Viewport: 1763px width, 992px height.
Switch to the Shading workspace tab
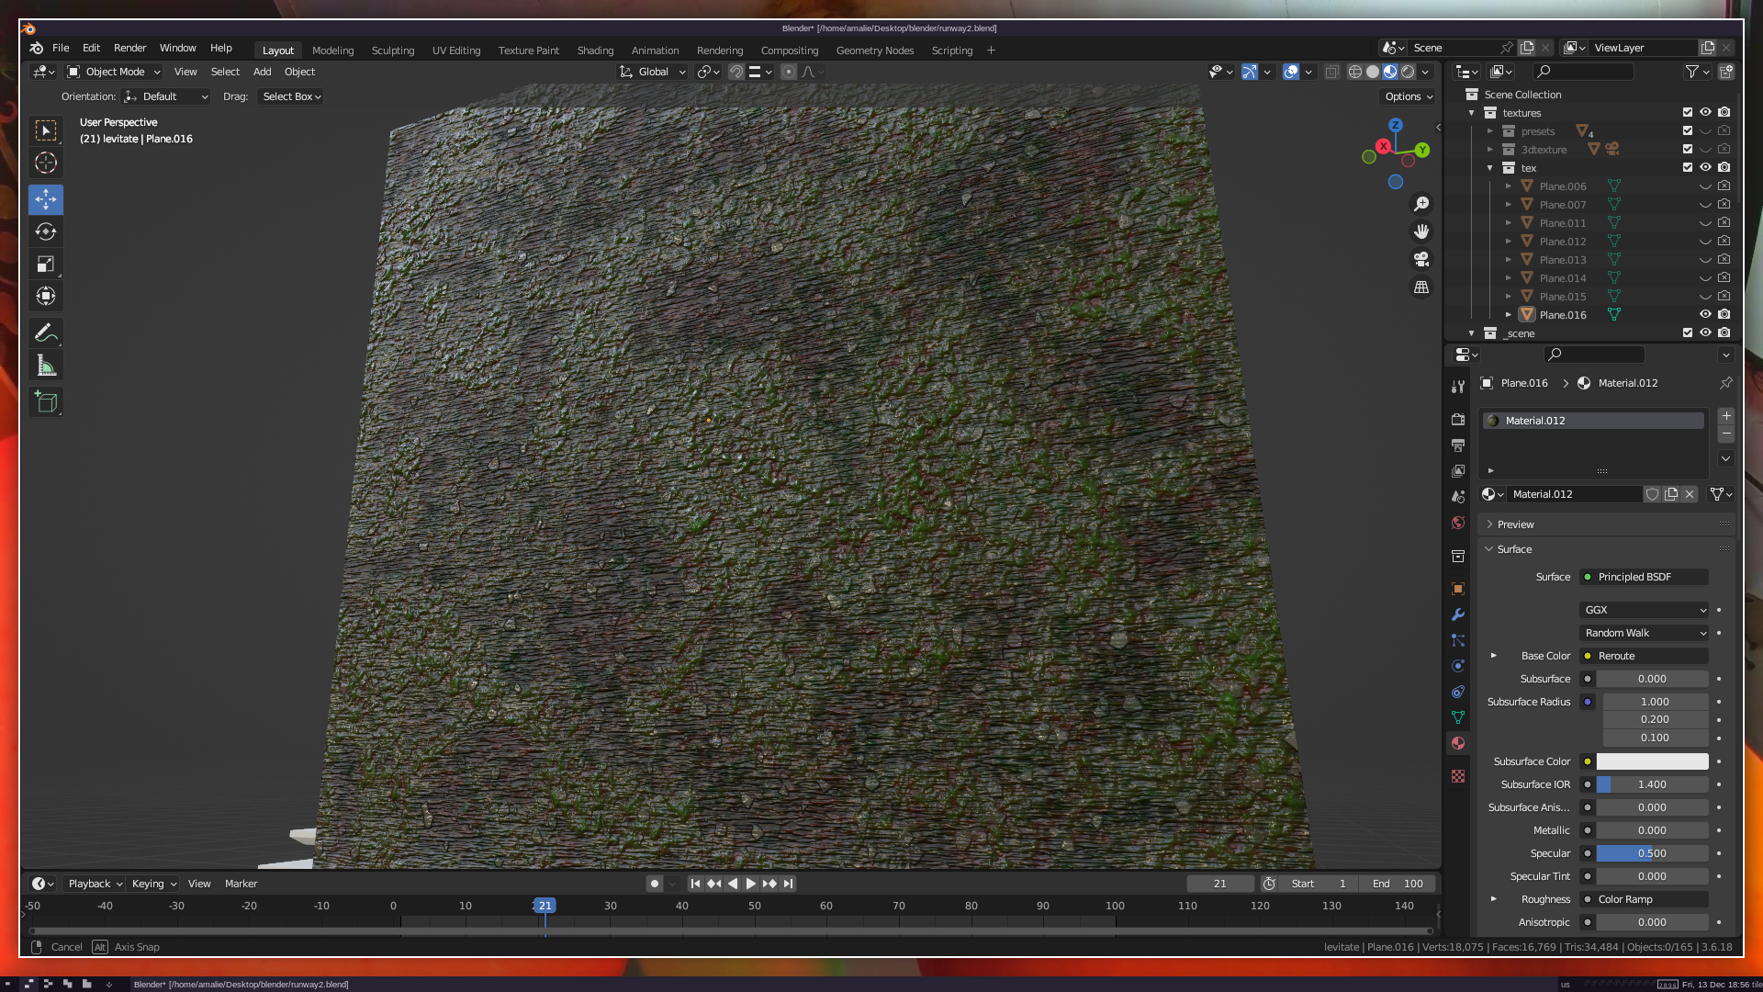[x=595, y=51]
